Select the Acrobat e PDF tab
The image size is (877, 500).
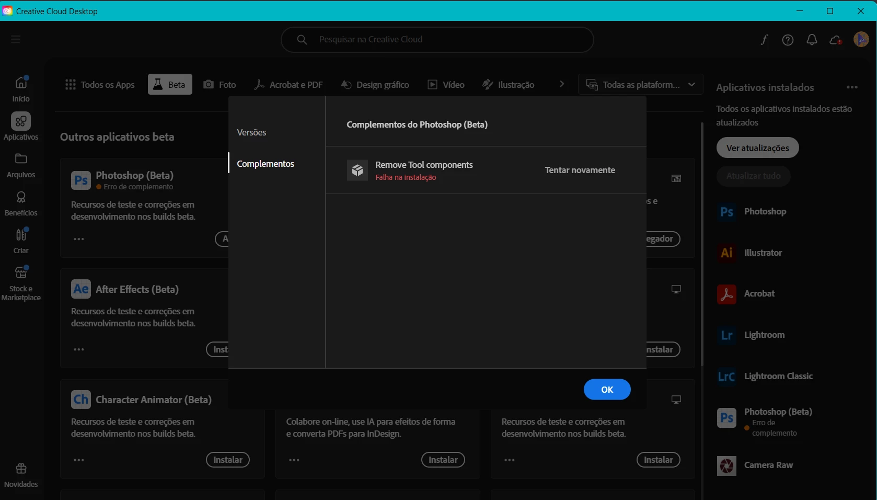tap(288, 84)
